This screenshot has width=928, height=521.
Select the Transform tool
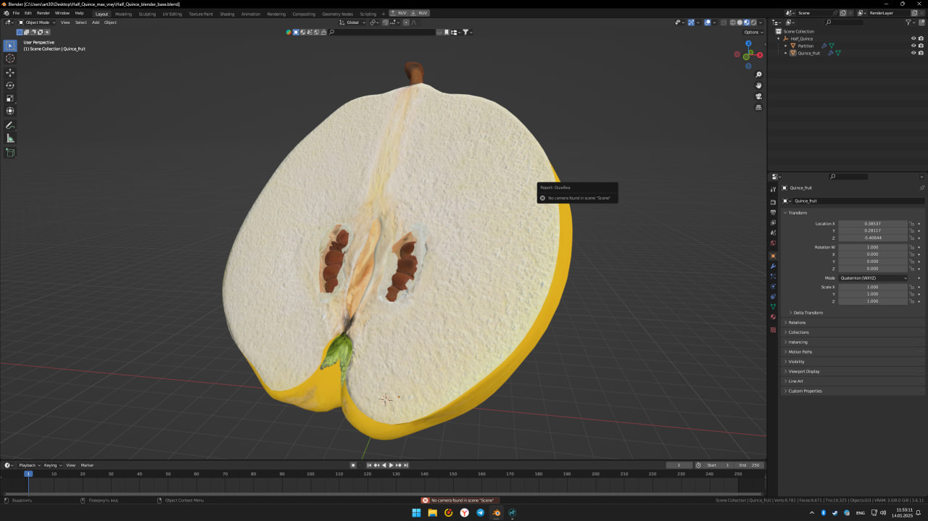click(10, 111)
